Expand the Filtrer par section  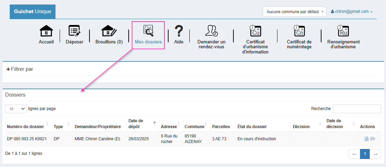[x=20, y=69]
